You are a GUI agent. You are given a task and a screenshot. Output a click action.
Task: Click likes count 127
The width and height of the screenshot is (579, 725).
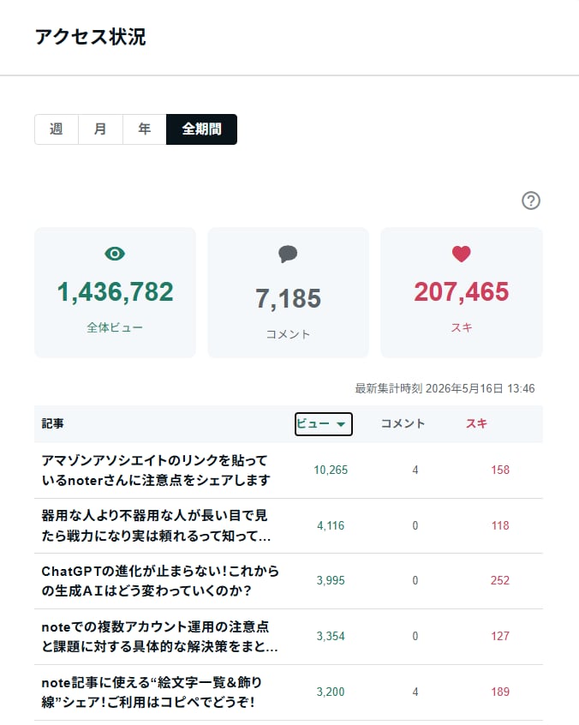pyautogui.click(x=500, y=636)
